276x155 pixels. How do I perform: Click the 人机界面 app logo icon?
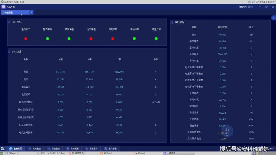pos(3,7)
